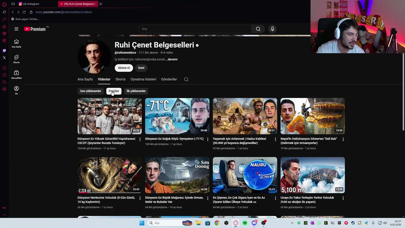Viewport: 405px width, 228px height.
Task: Expand channel description with ...devamı
Action: (x=171, y=59)
